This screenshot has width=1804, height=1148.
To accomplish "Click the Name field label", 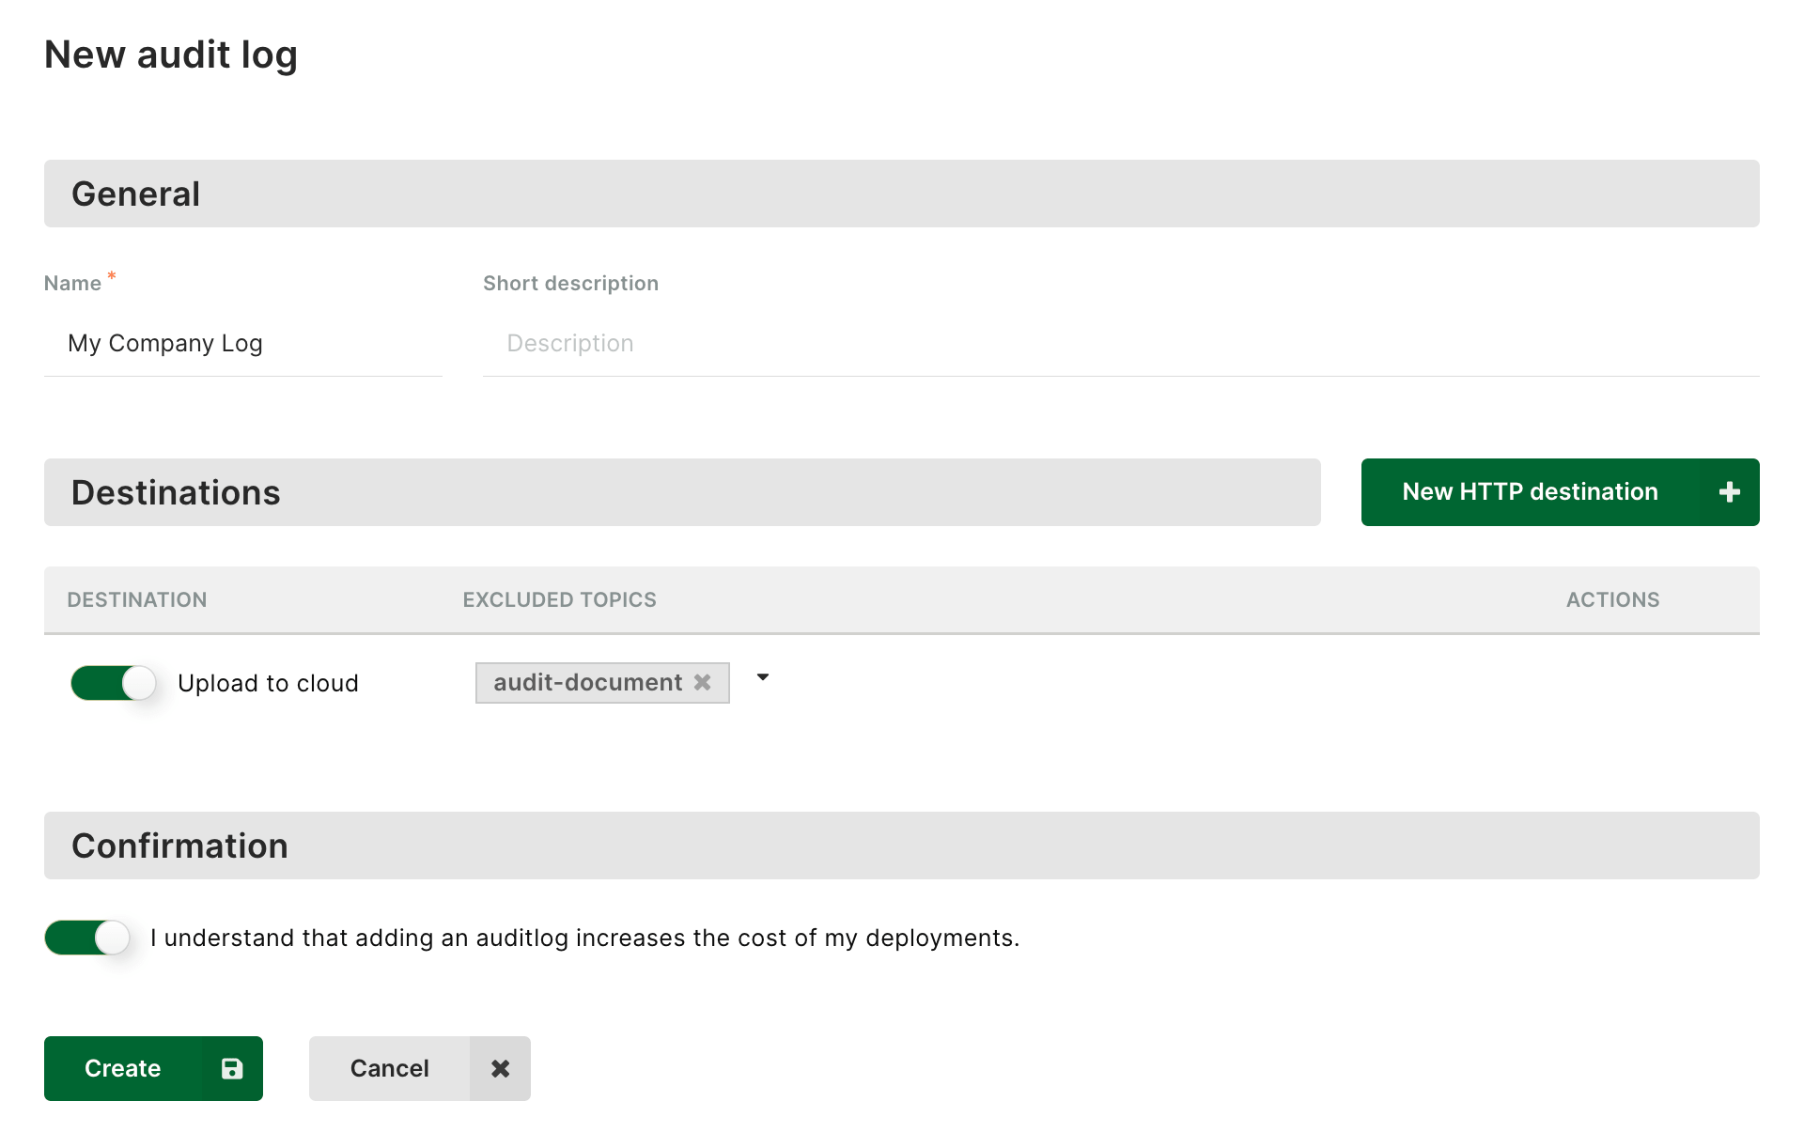I will pyautogui.click(x=72, y=283).
